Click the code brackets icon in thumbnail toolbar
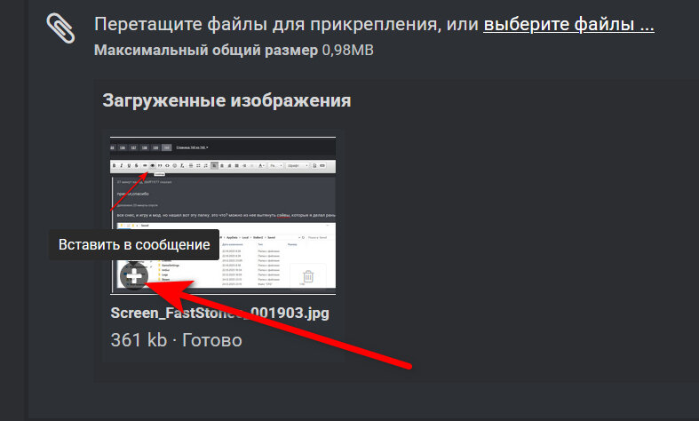Screen dimensions: 699x421 coord(167,165)
